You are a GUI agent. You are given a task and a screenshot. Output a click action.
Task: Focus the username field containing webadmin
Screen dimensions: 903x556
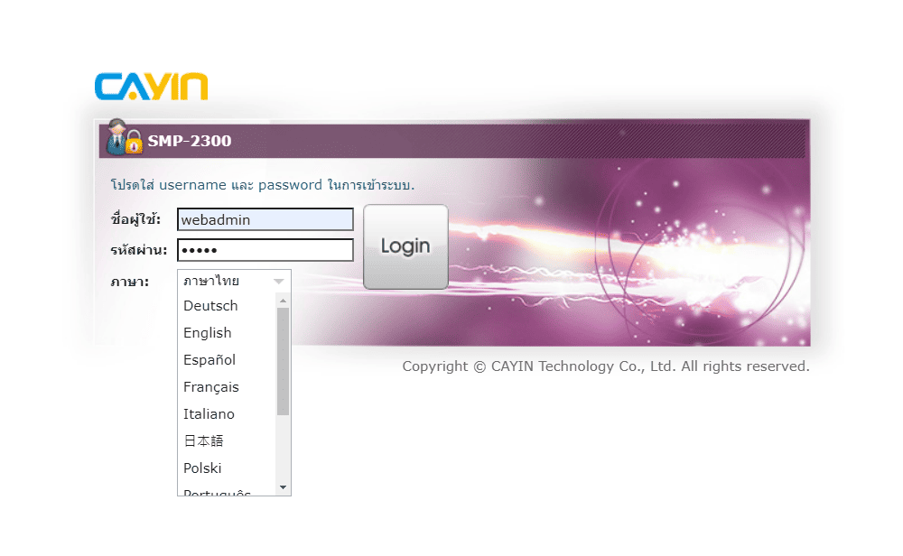tap(265, 219)
